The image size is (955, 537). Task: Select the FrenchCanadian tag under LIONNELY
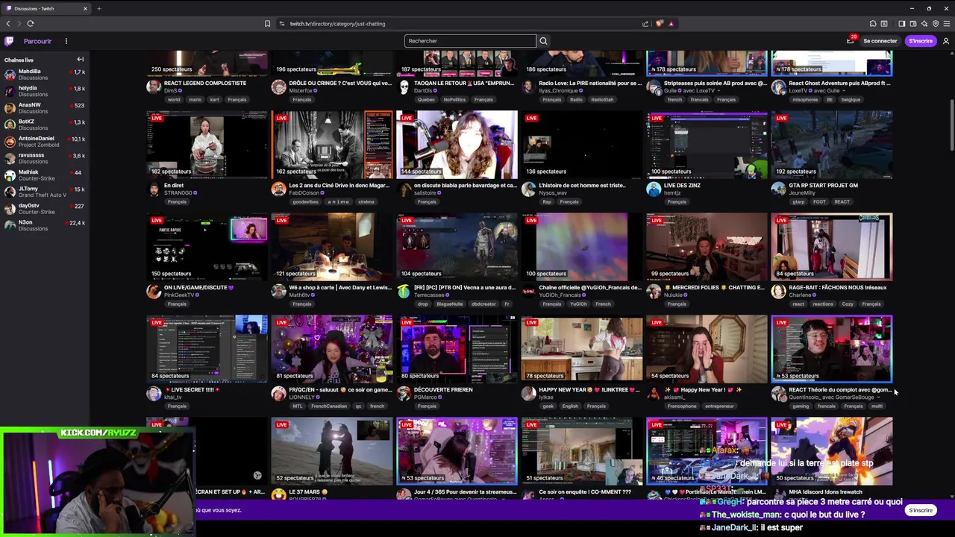click(328, 406)
